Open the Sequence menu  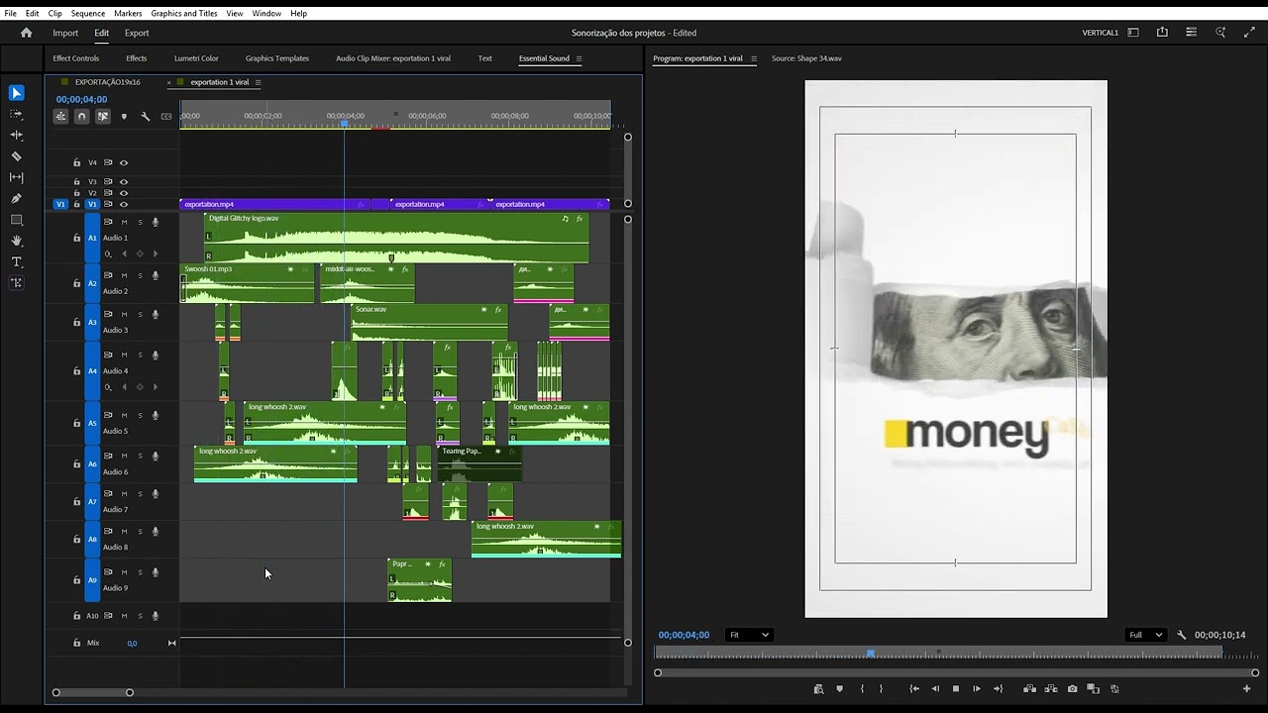(88, 14)
